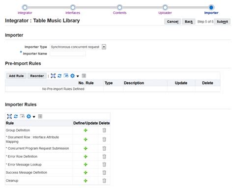Click the Reorder button

[37, 76]
